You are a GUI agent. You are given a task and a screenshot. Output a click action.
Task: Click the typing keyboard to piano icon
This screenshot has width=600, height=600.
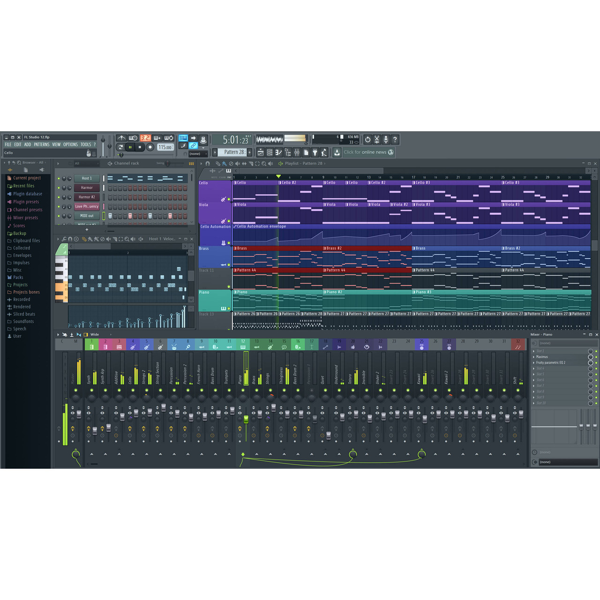[x=183, y=138]
